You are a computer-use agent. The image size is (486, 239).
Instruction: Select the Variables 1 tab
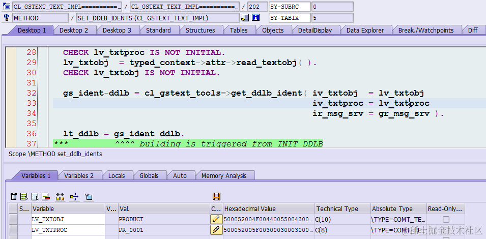pos(36,175)
